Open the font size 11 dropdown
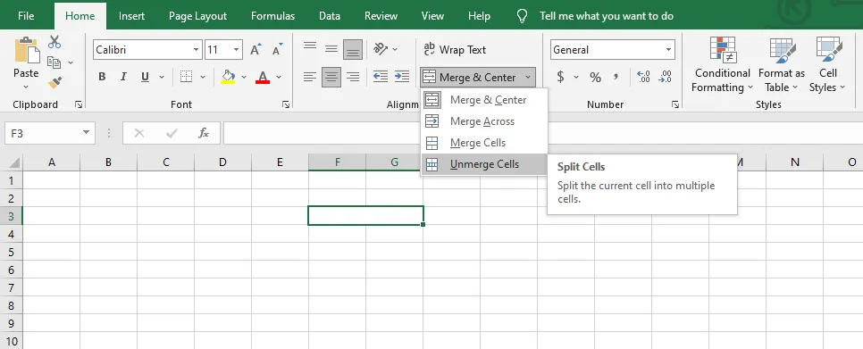Image resolution: width=863 pixels, height=349 pixels. point(236,50)
